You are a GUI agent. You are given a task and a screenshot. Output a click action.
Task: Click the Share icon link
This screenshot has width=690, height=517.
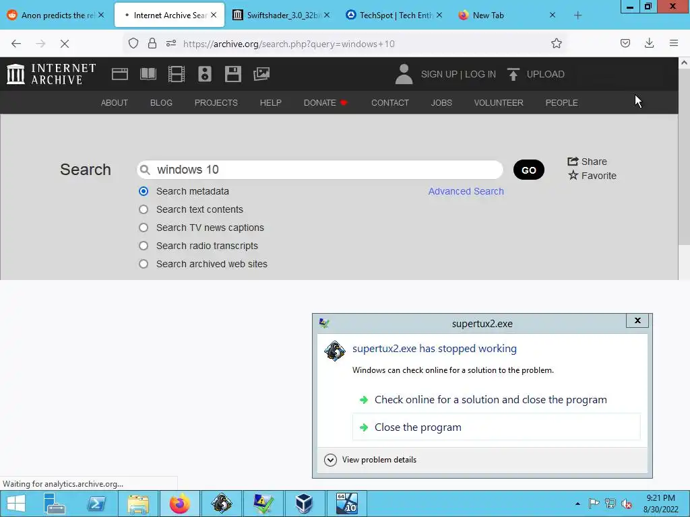coord(587,162)
